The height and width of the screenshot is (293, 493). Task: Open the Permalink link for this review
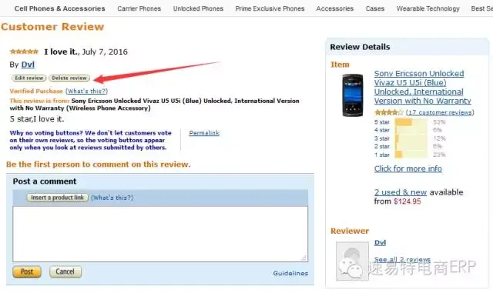pyautogui.click(x=204, y=133)
